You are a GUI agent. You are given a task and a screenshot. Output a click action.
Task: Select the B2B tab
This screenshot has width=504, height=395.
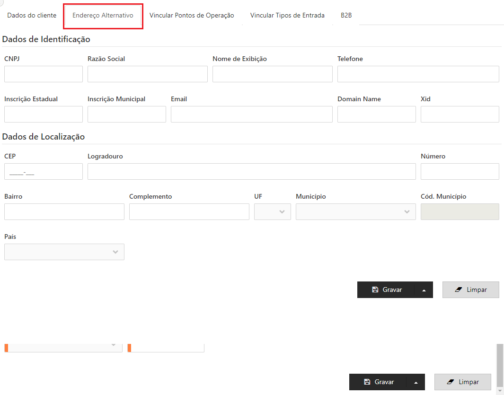[x=346, y=16]
